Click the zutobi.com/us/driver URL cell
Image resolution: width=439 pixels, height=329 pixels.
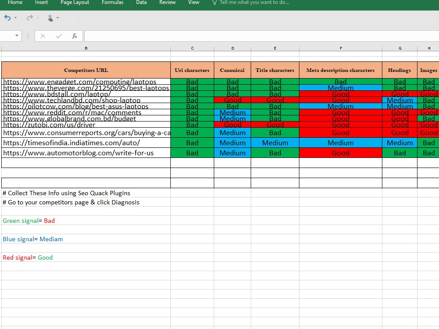(86, 125)
